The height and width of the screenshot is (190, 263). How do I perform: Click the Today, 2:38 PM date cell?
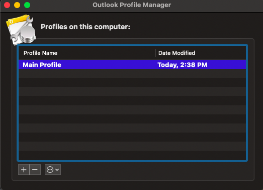pyautogui.click(x=183, y=65)
